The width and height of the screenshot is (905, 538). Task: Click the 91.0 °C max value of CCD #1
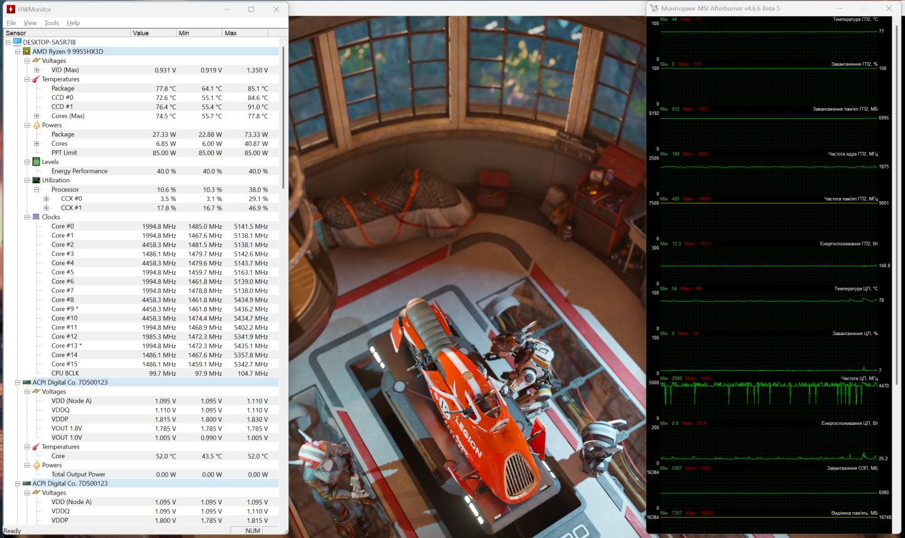click(258, 107)
